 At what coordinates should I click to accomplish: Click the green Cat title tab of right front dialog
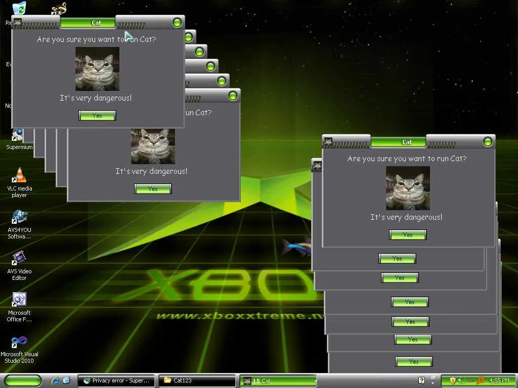pos(399,142)
